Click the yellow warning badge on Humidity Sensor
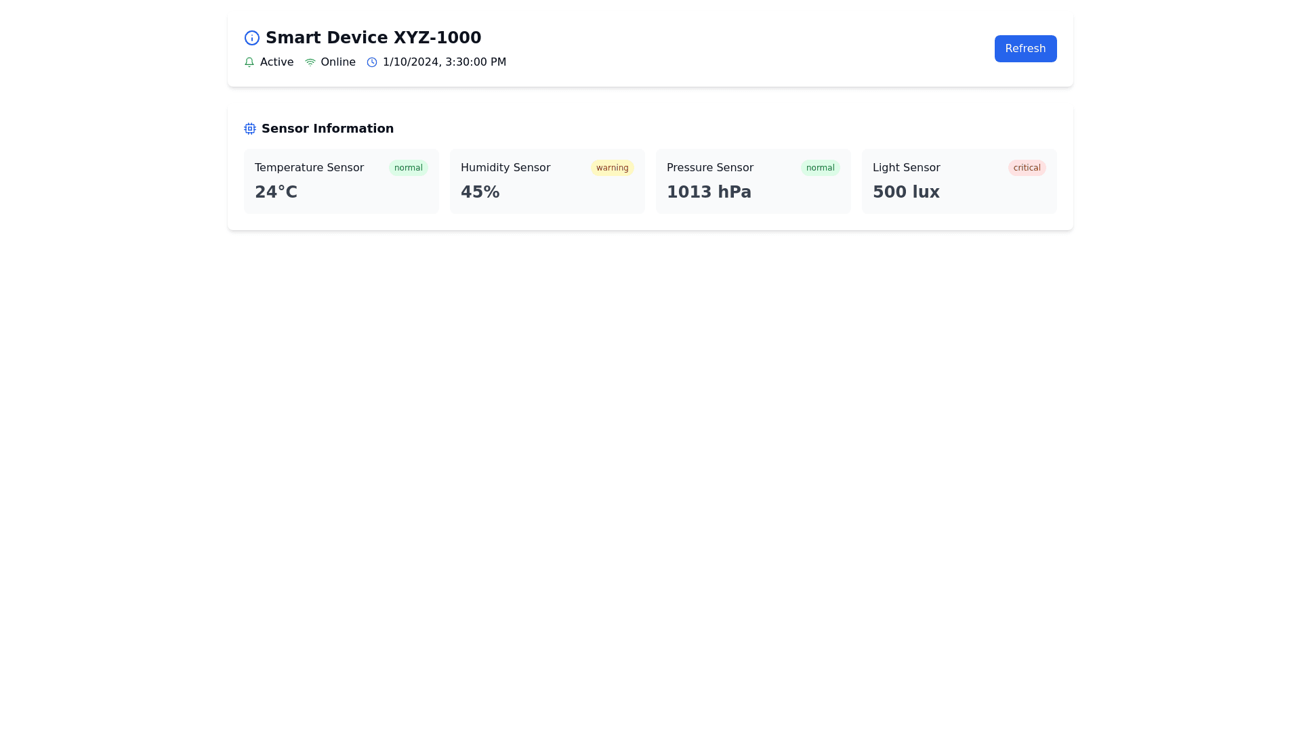 tap(612, 168)
